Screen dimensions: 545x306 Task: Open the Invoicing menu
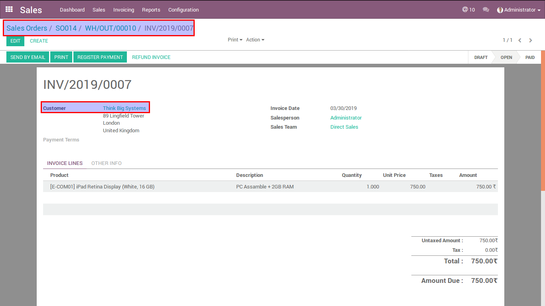(x=124, y=10)
